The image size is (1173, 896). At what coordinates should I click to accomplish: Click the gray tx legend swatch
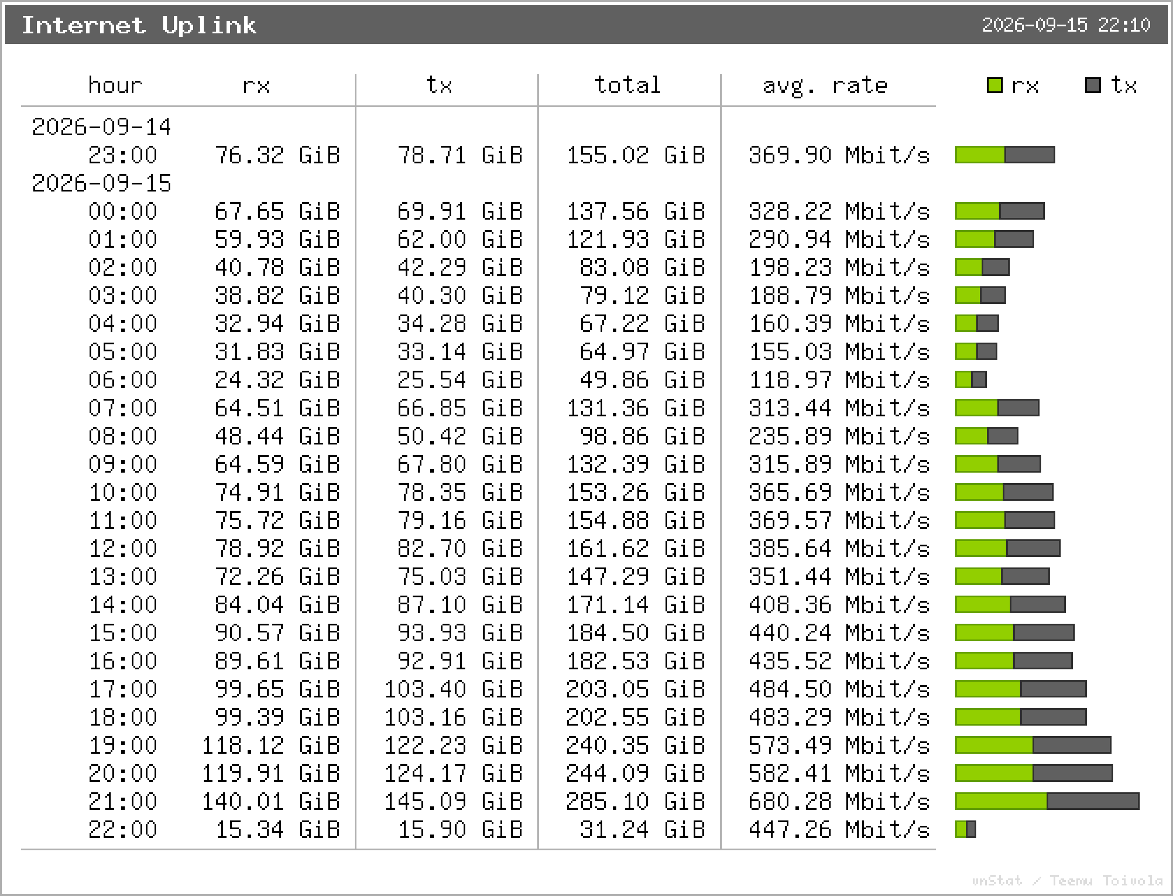[x=1093, y=85]
